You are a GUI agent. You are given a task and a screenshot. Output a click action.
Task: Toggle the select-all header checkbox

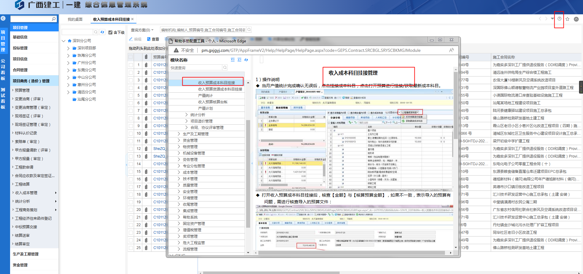131,57
